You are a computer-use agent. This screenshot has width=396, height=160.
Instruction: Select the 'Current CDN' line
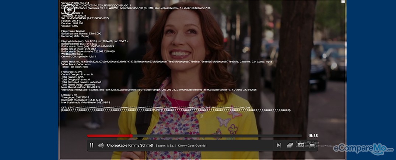tap(79, 57)
